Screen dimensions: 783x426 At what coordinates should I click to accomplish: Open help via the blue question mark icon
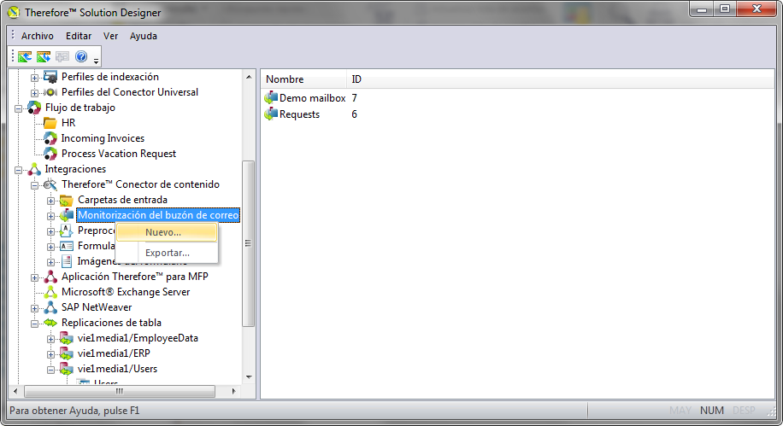coord(81,57)
